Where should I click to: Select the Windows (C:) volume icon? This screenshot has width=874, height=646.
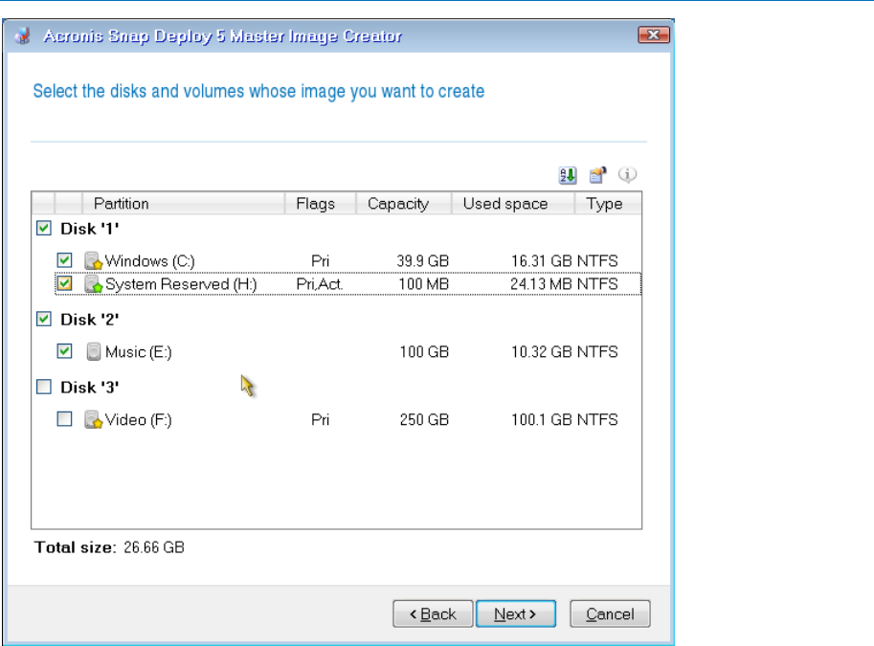(93, 261)
